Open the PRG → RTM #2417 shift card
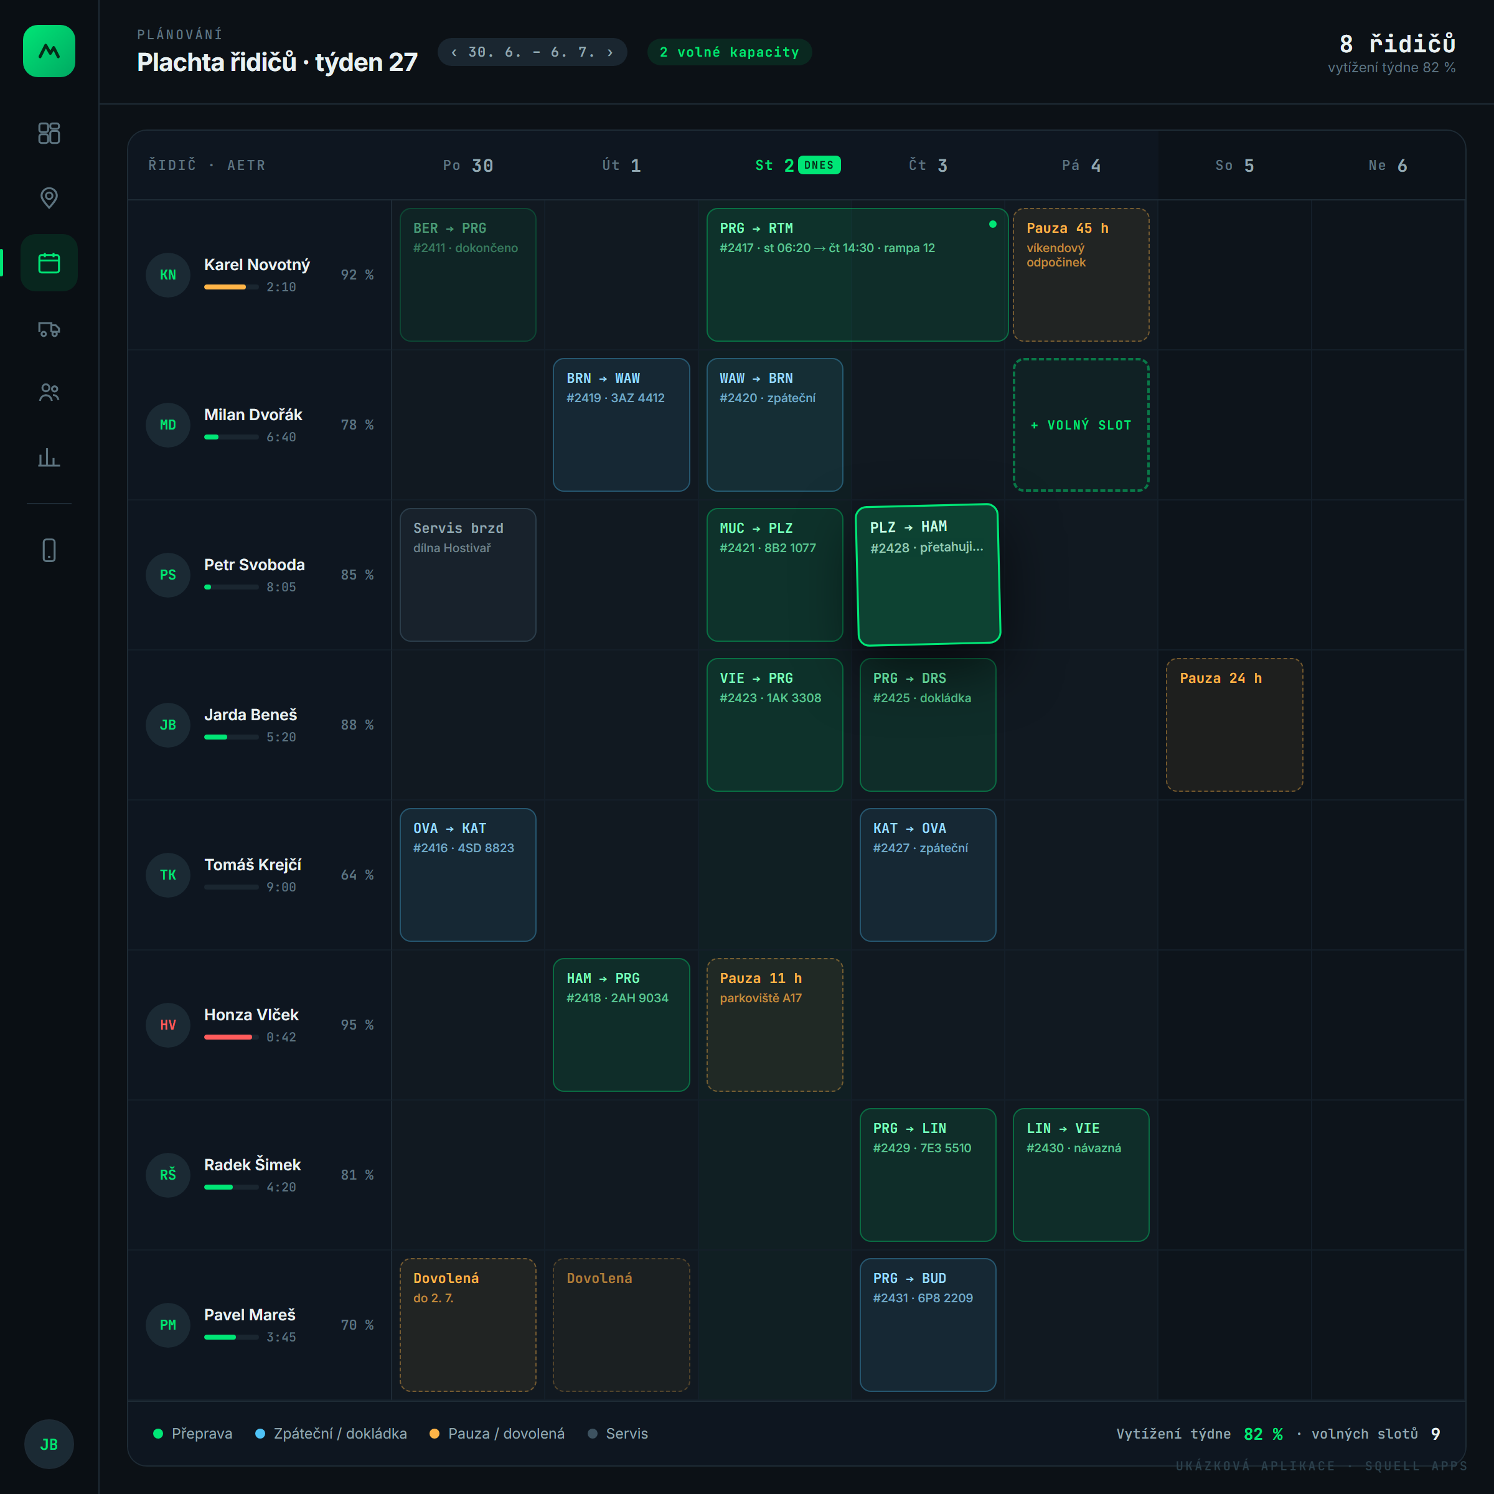The image size is (1494, 1494). pos(857,275)
